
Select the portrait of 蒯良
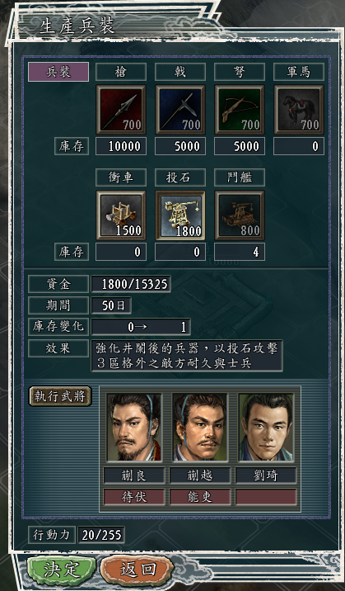pyautogui.click(x=134, y=428)
